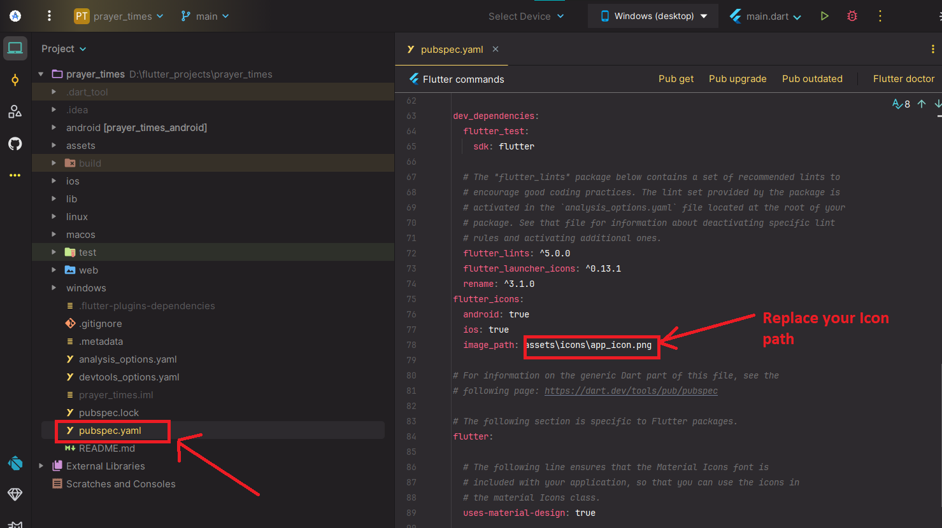942x528 pixels.
Task: Open editor tab options kebab menu
Action: pyautogui.click(x=932, y=50)
